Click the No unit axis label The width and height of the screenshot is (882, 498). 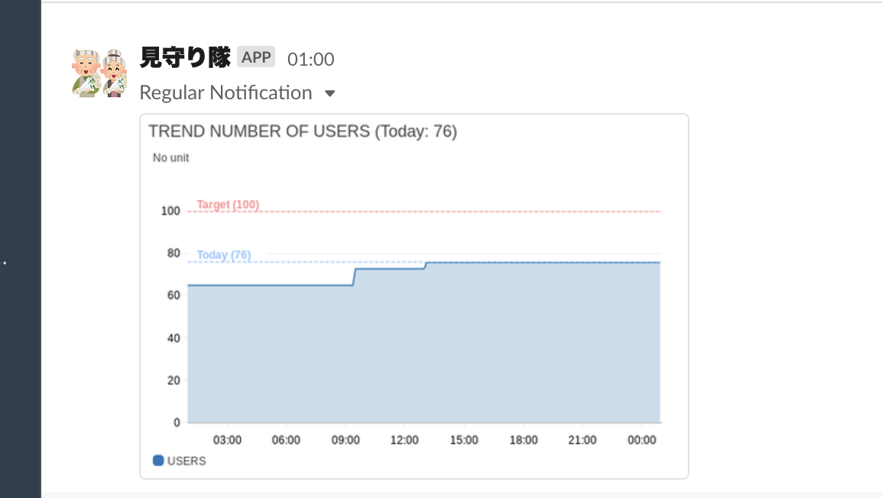coord(170,158)
